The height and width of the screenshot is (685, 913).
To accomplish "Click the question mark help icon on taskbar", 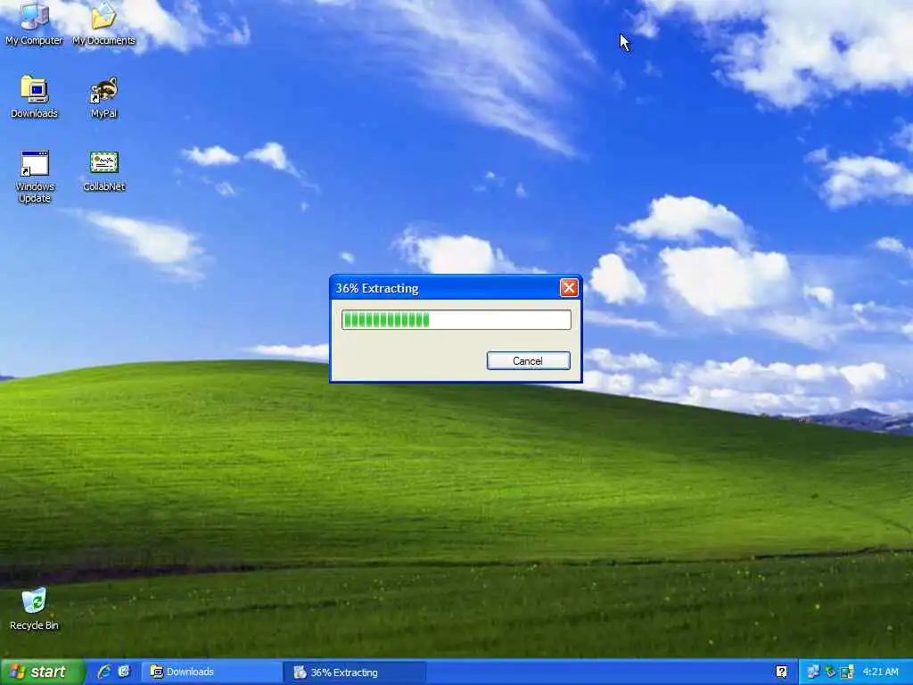I will tap(781, 672).
